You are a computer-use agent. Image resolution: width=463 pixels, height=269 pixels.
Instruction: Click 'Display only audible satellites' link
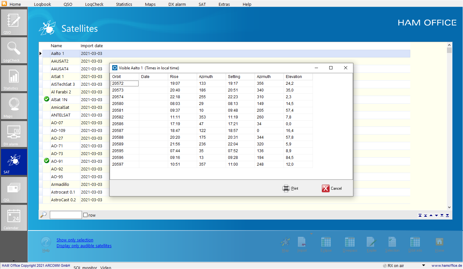pos(84,246)
